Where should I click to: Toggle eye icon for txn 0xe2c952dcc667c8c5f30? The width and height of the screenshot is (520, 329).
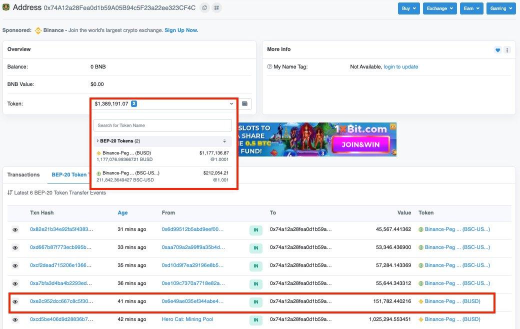point(15,302)
